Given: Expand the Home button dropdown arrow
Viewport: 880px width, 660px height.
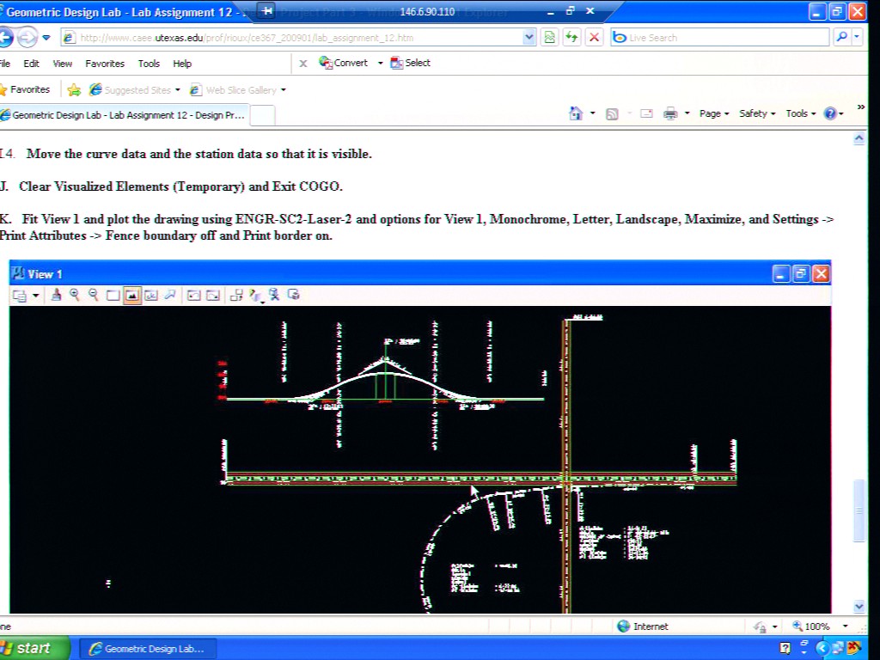Looking at the screenshot, I should pos(593,113).
